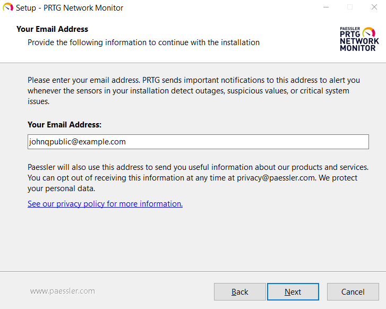Viewport: 386px width, 309px height.
Task: Click the www.paessler.com footer text
Action: click(x=63, y=291)
